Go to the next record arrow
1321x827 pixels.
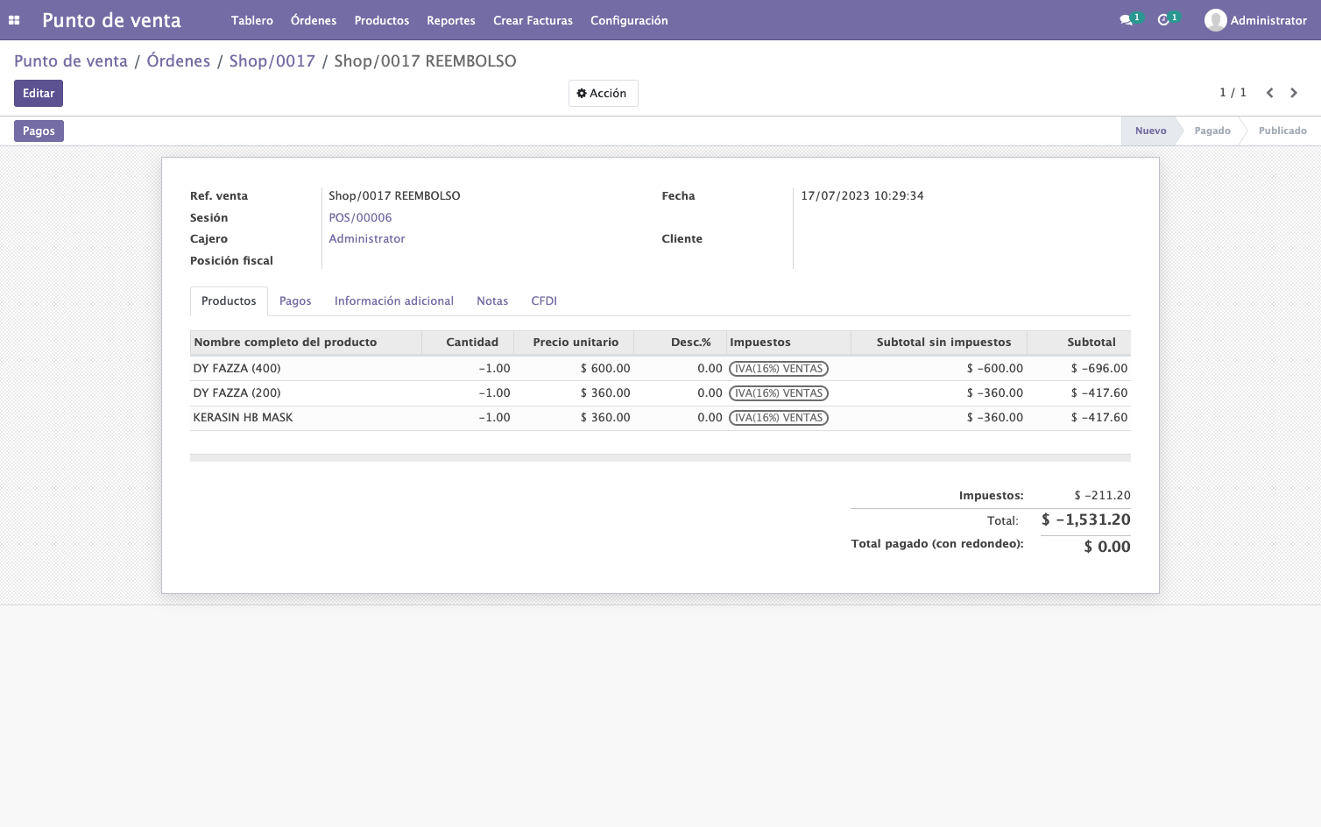point(1294,93)
